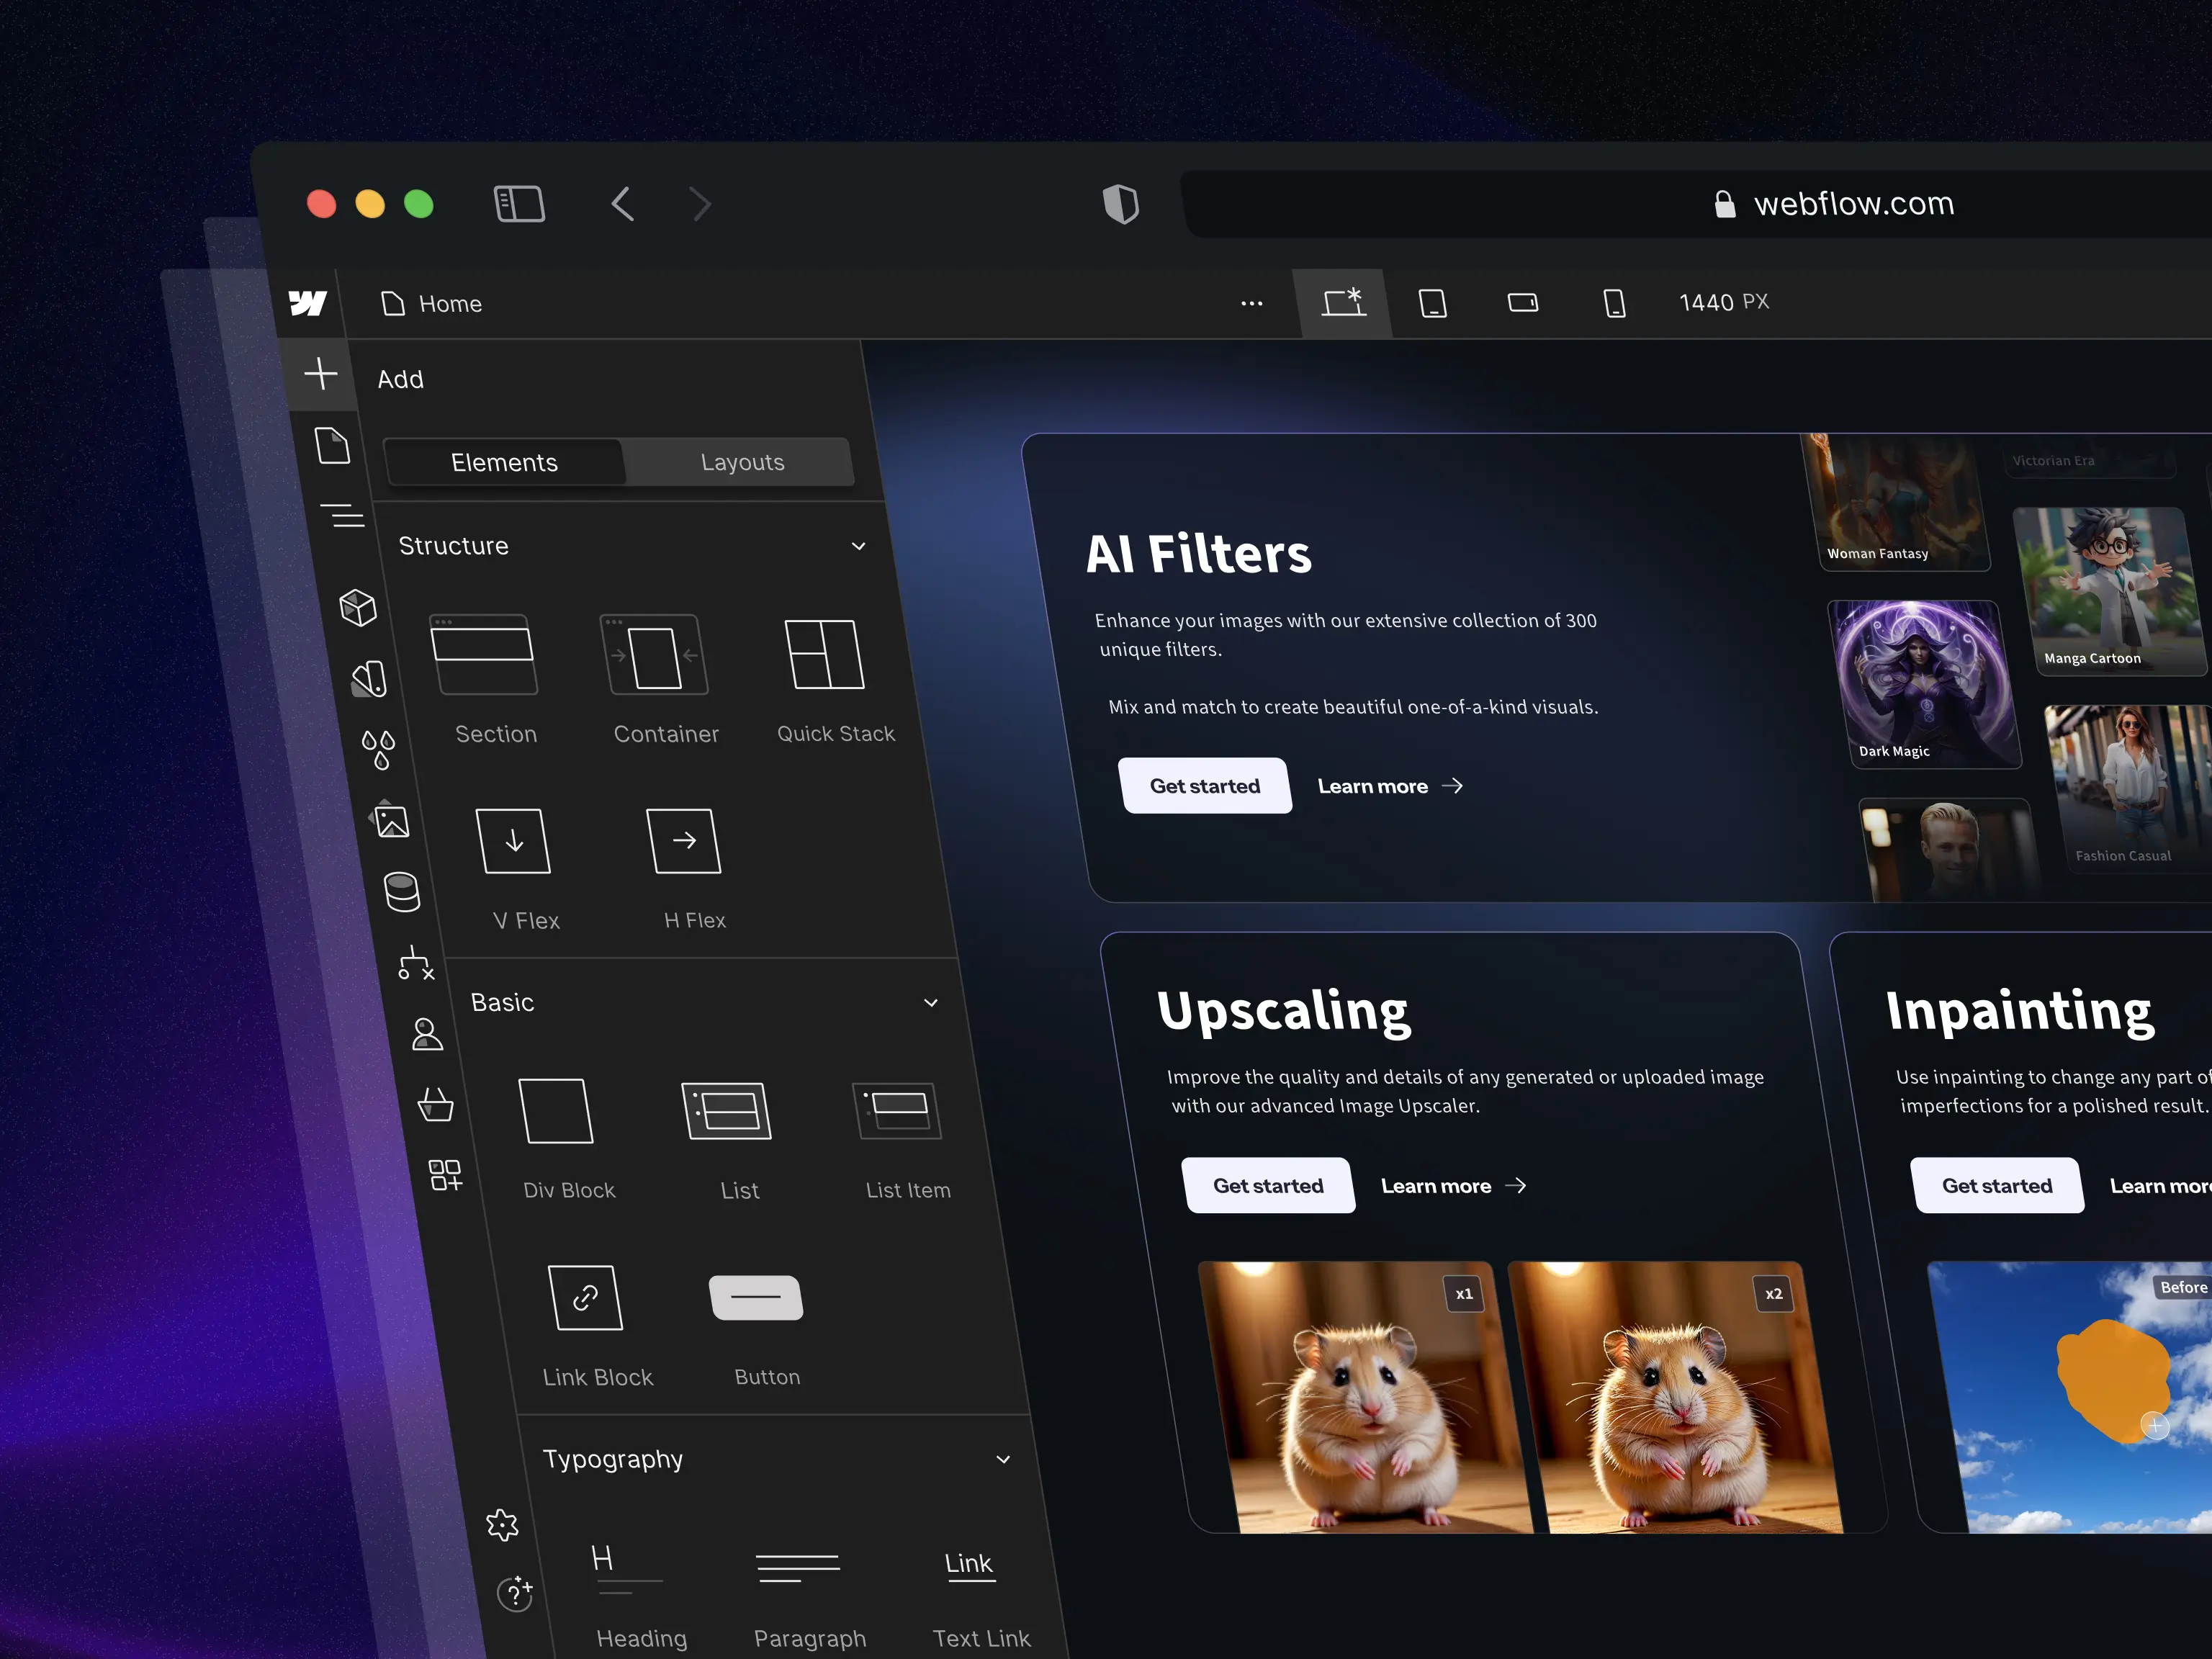Screen dimensions: 2212x1659
Task: Open the Variables droplets icon
Action: pos(379,749)
